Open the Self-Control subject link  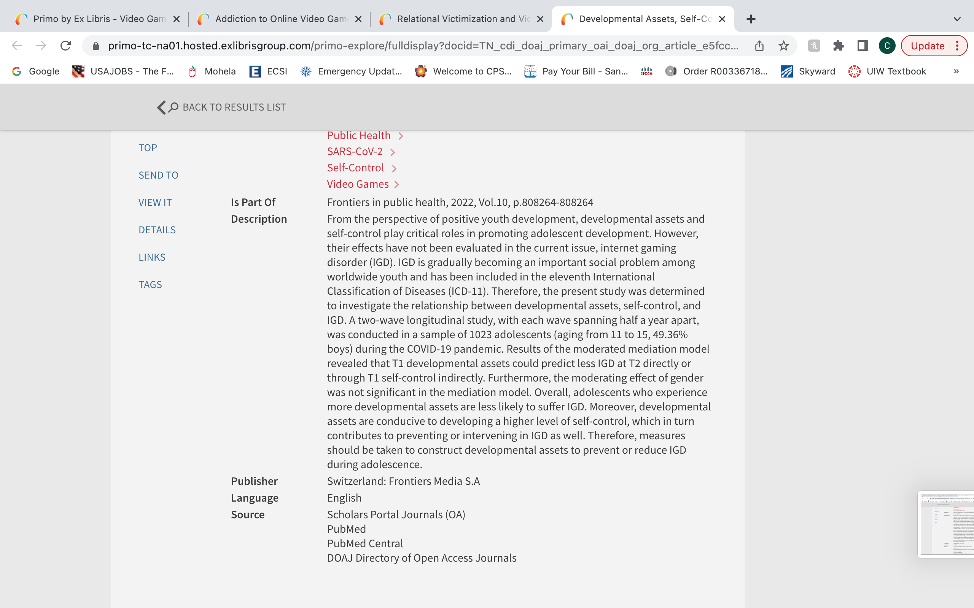355,168
